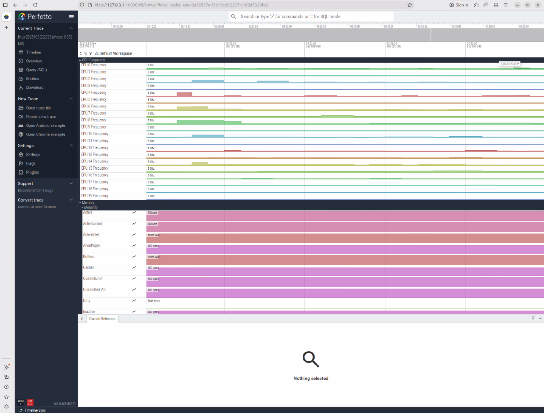
Task: Click the Sign in button in the browser
Action: (459, 5)
